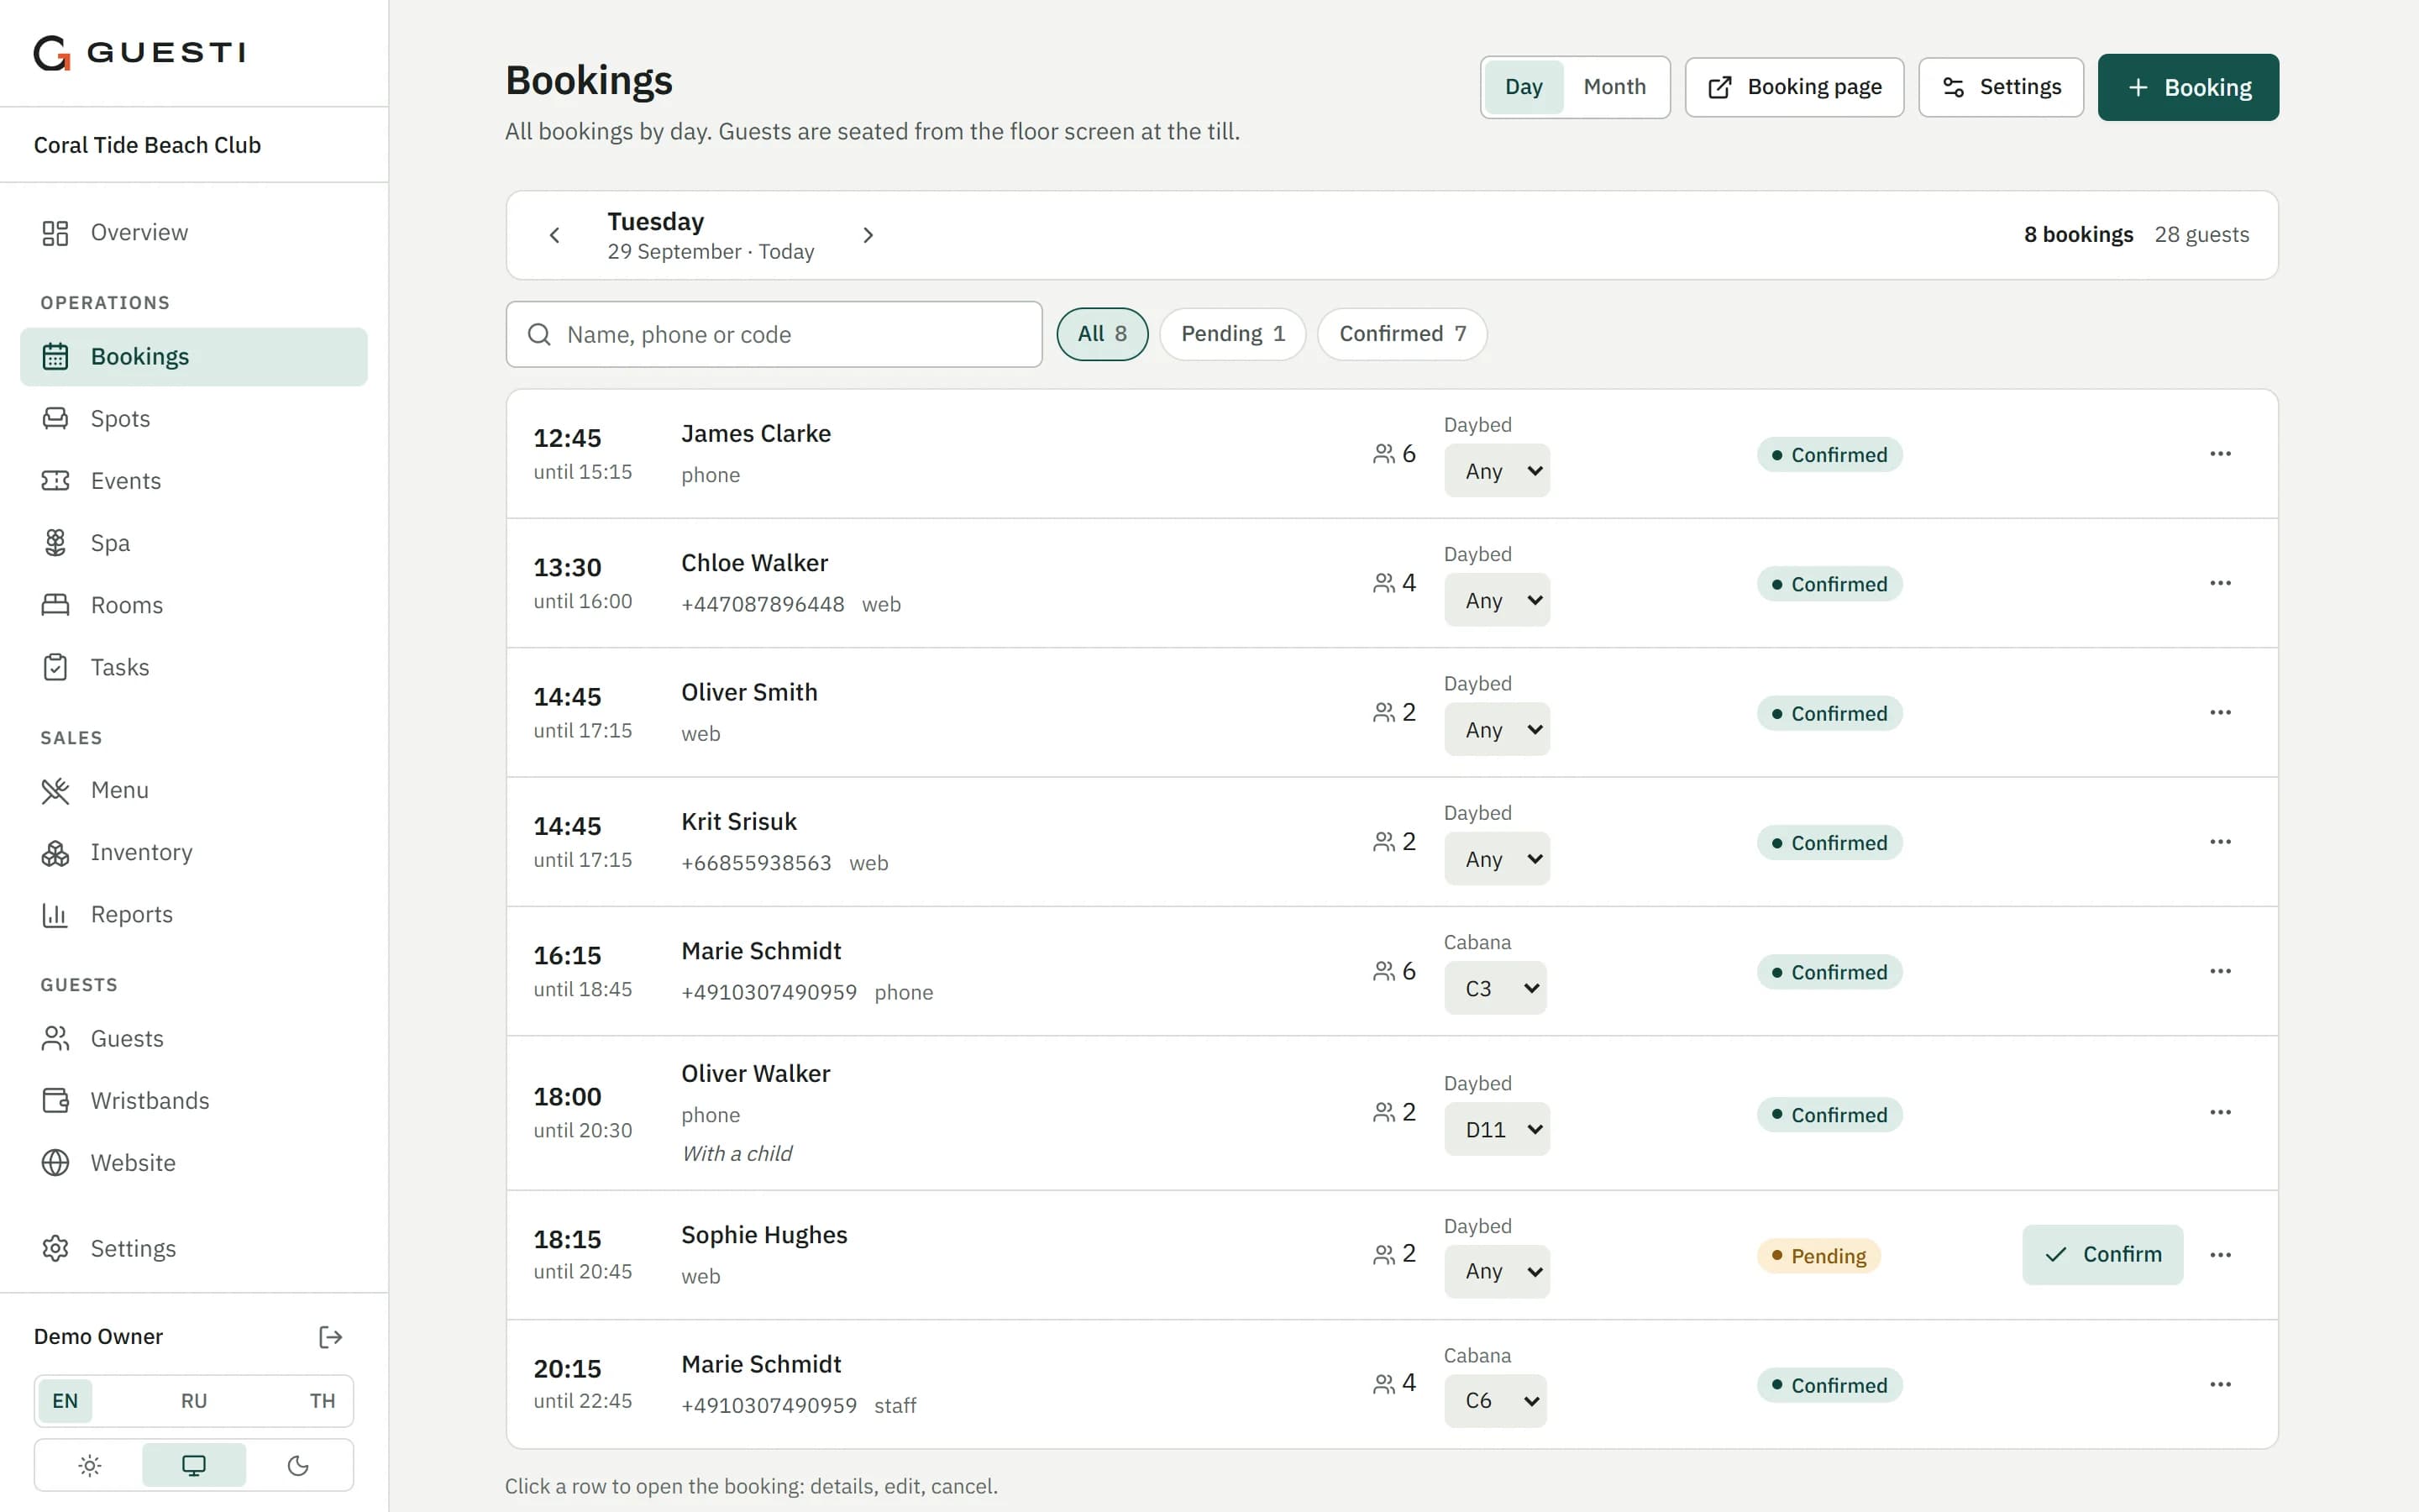Open more options for James Clarke booking
The height and width of the screenshot is (1512, 2419).
click(2220, 454)
